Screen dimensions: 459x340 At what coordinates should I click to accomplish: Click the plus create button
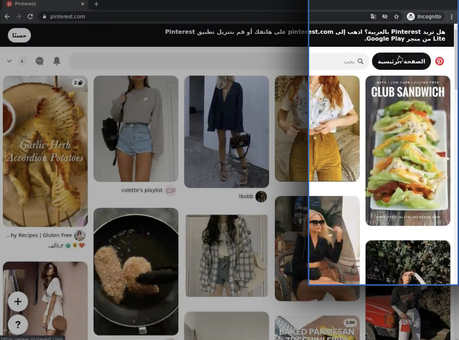(18, 301)
